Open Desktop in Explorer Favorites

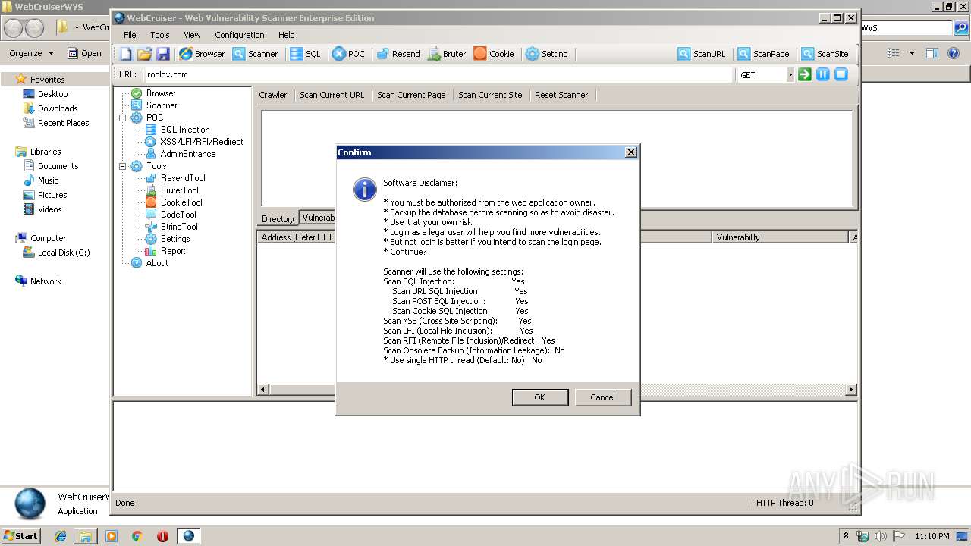click(52, 94)
